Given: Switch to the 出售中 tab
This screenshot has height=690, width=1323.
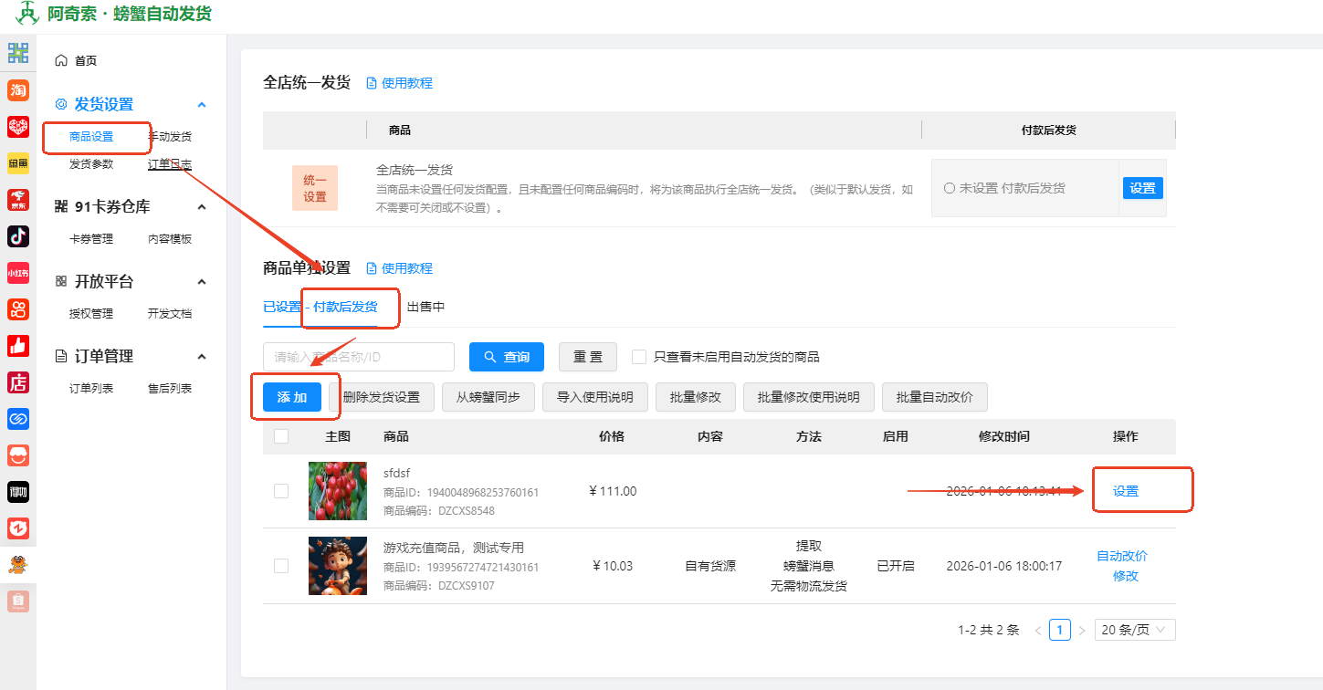Looking at the screenshot, I should [425, 307].
